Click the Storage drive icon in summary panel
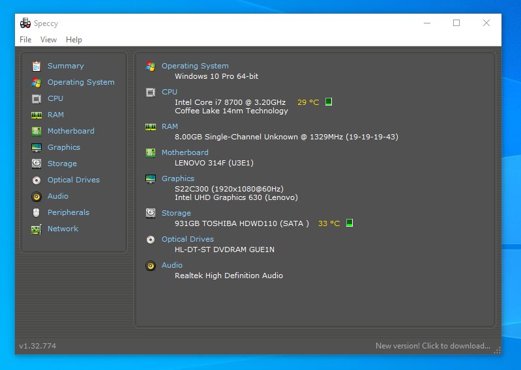The height and width of the screenshot is (370, 521). point(151,213)
